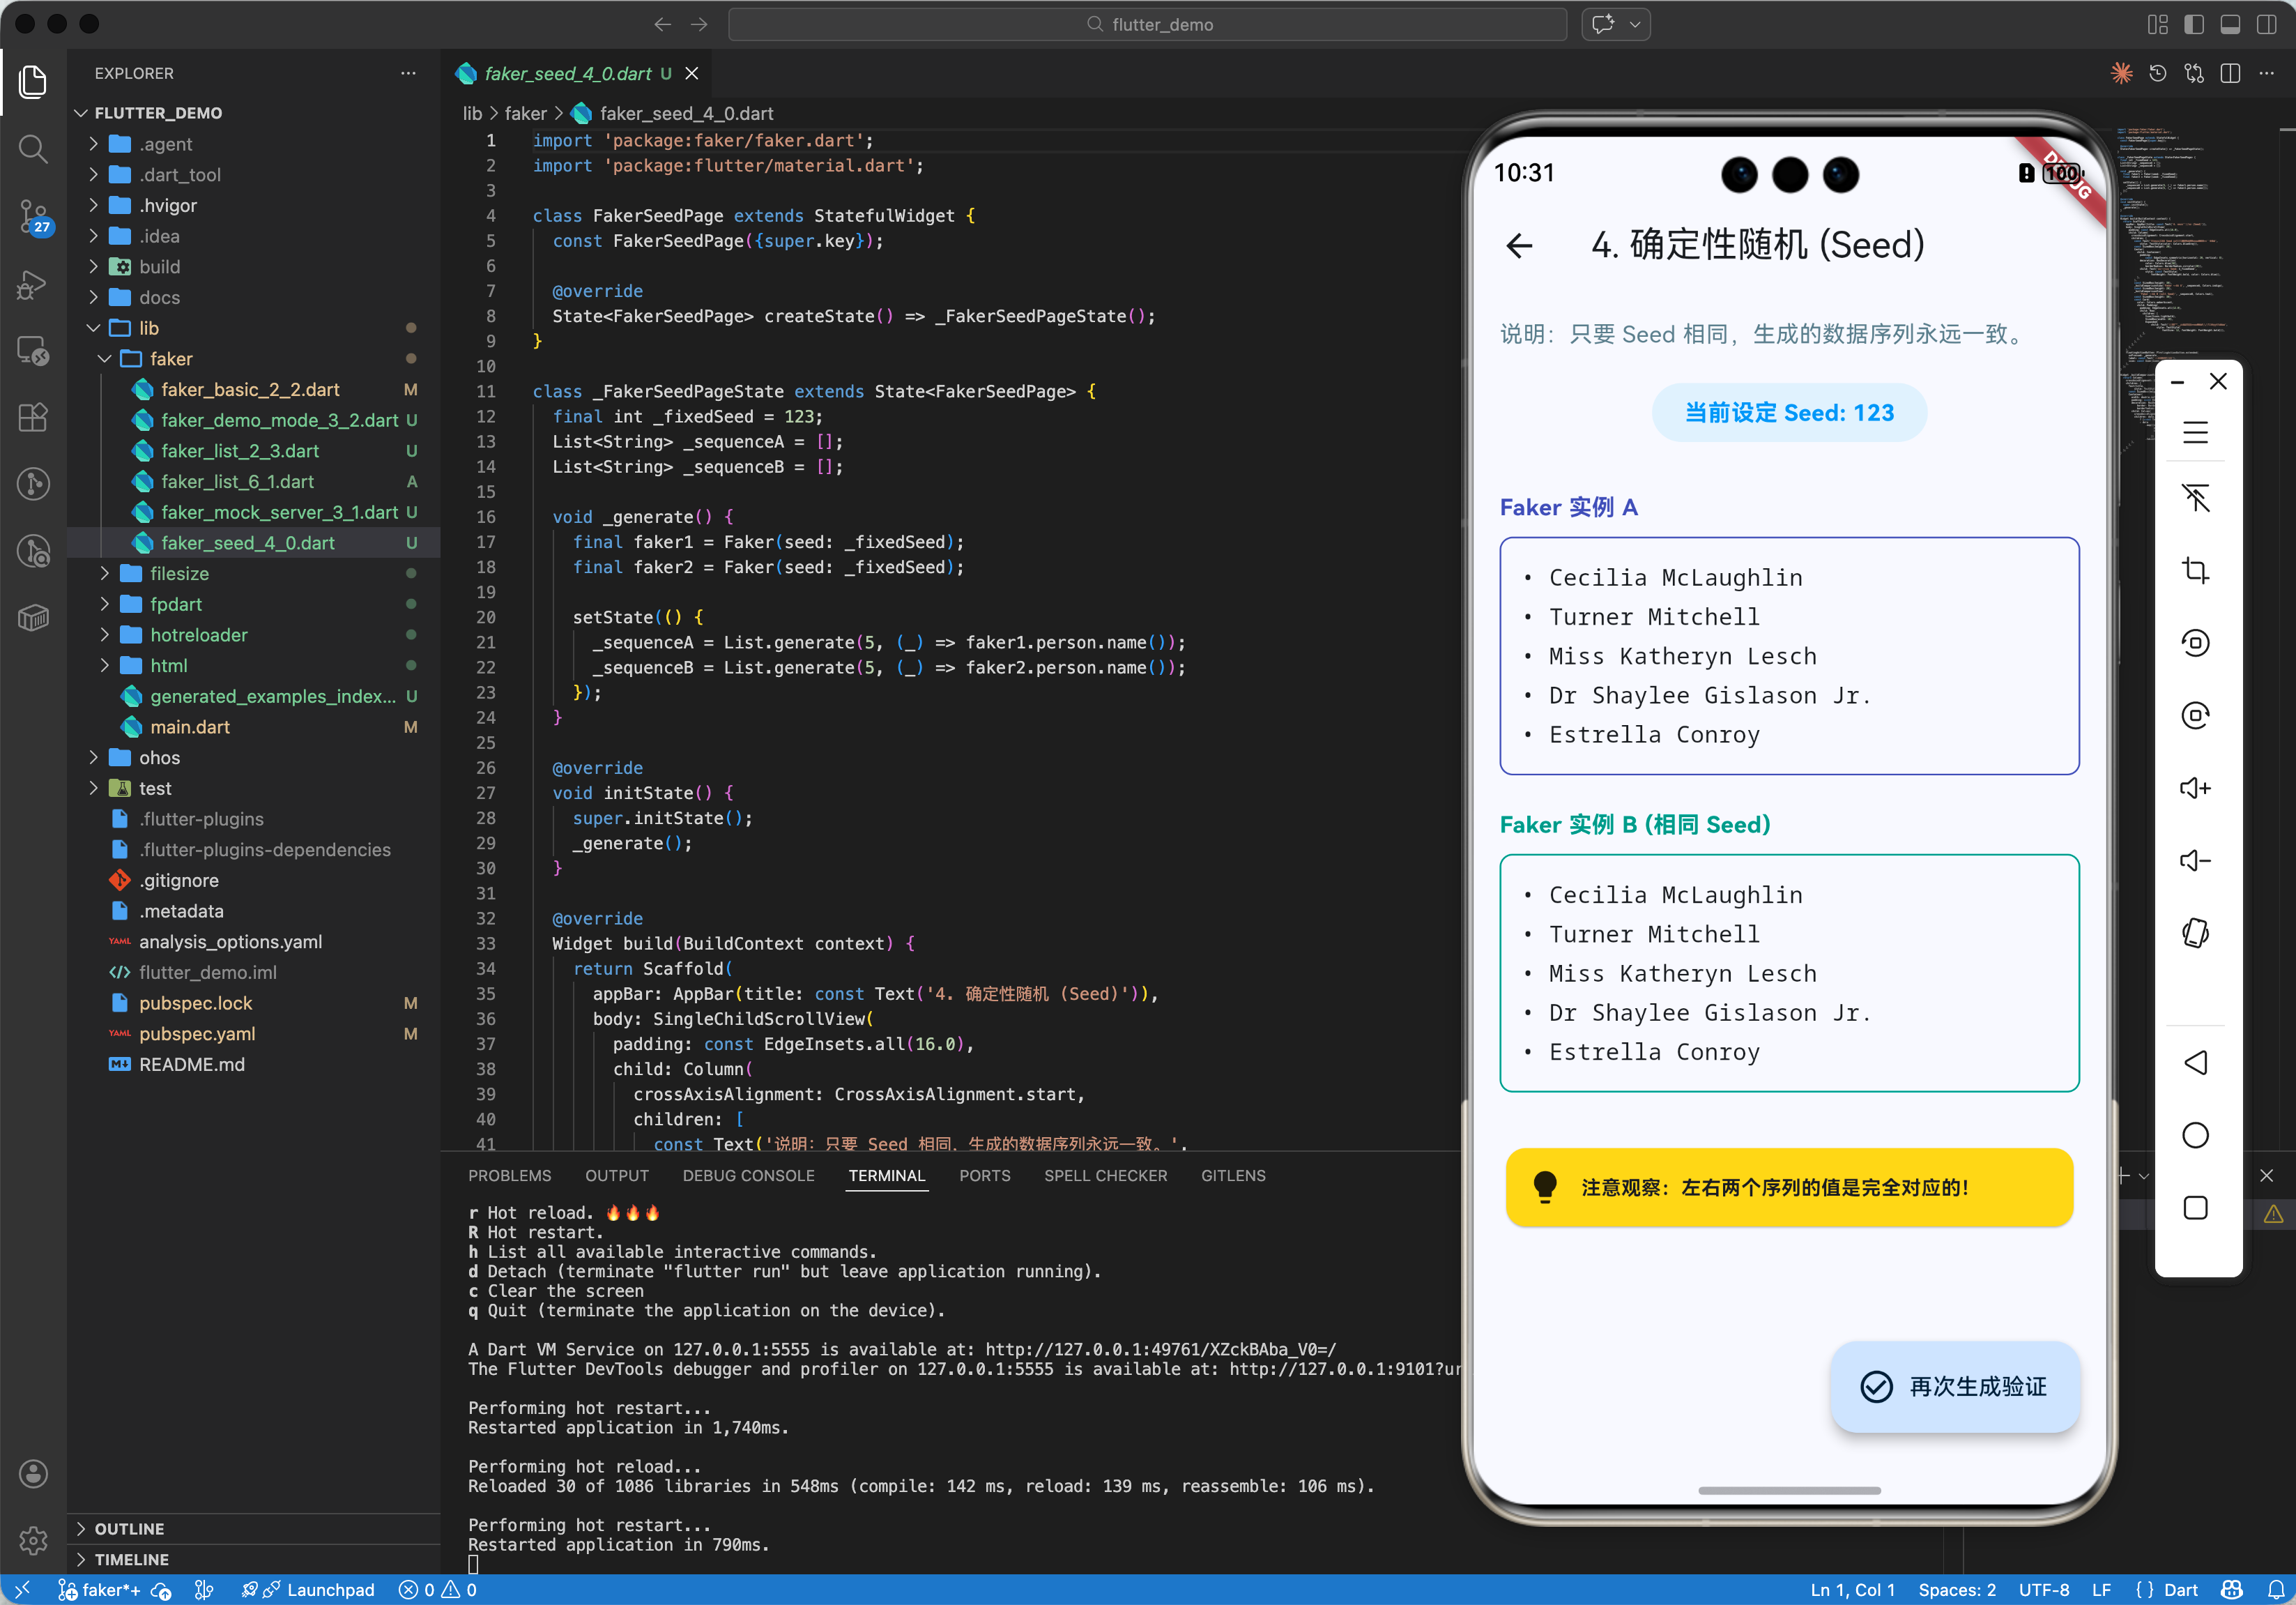Open Source Control view with 27 badge
The height and width of the screenshot is (1605, 2296).
click(x=33, y=216)
